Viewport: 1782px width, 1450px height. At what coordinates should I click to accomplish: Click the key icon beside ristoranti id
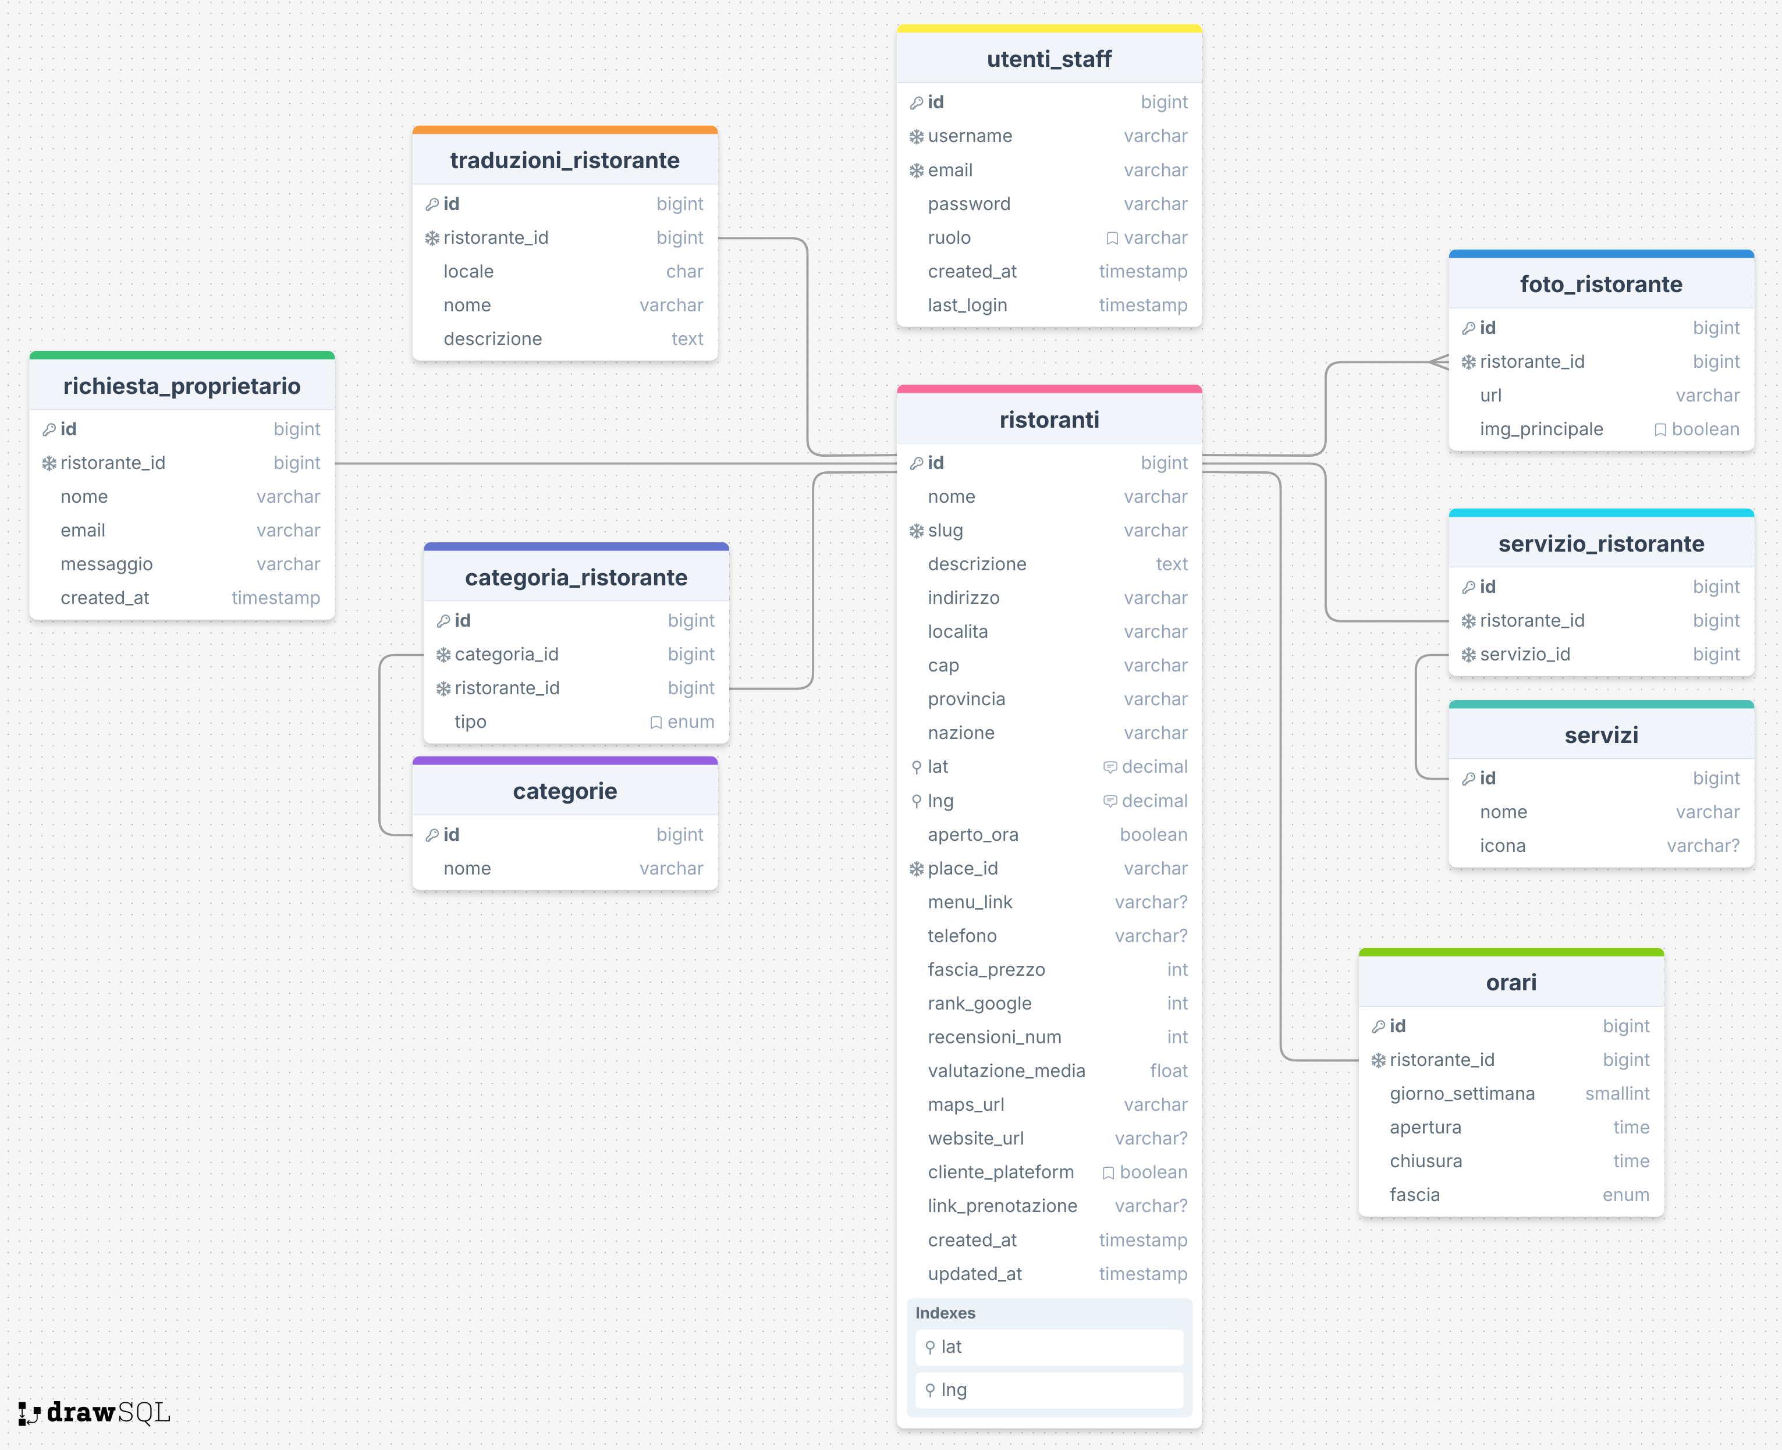pyautogui.click(x=917, y=464)
